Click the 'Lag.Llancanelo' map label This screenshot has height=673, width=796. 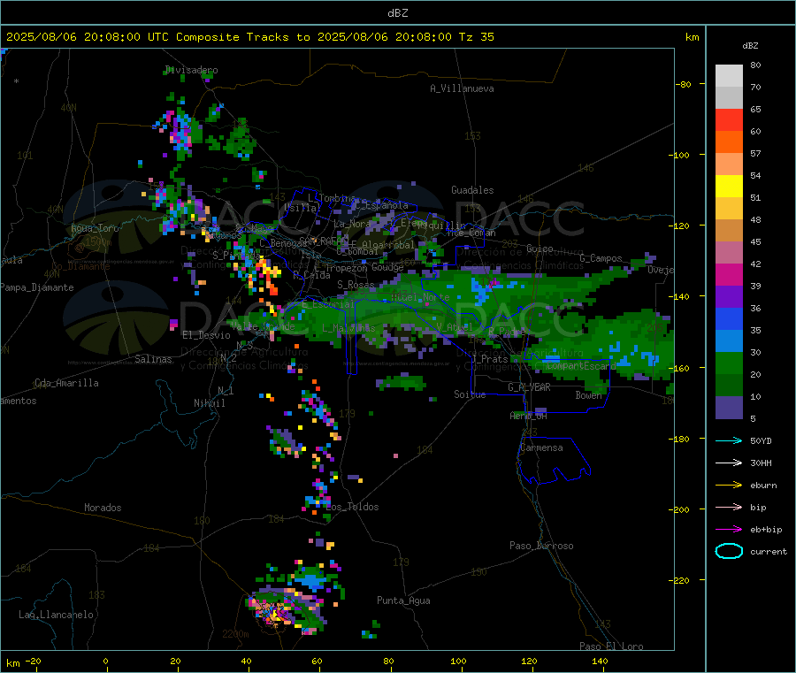click(57, 615)
